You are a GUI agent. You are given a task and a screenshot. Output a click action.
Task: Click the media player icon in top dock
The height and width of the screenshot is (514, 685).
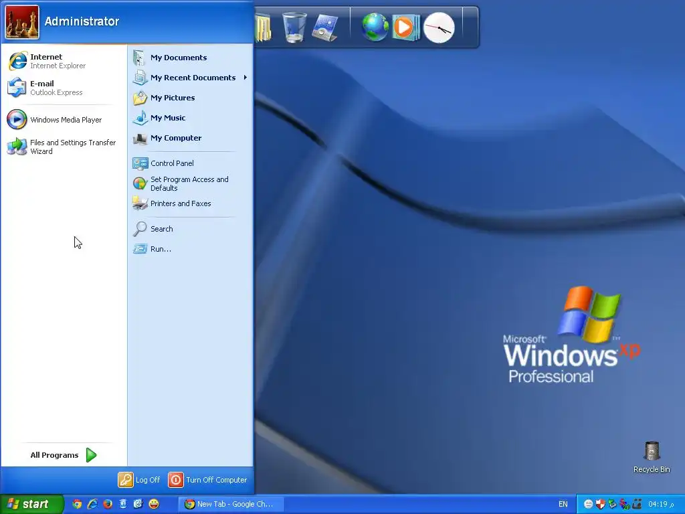point(405,27)
